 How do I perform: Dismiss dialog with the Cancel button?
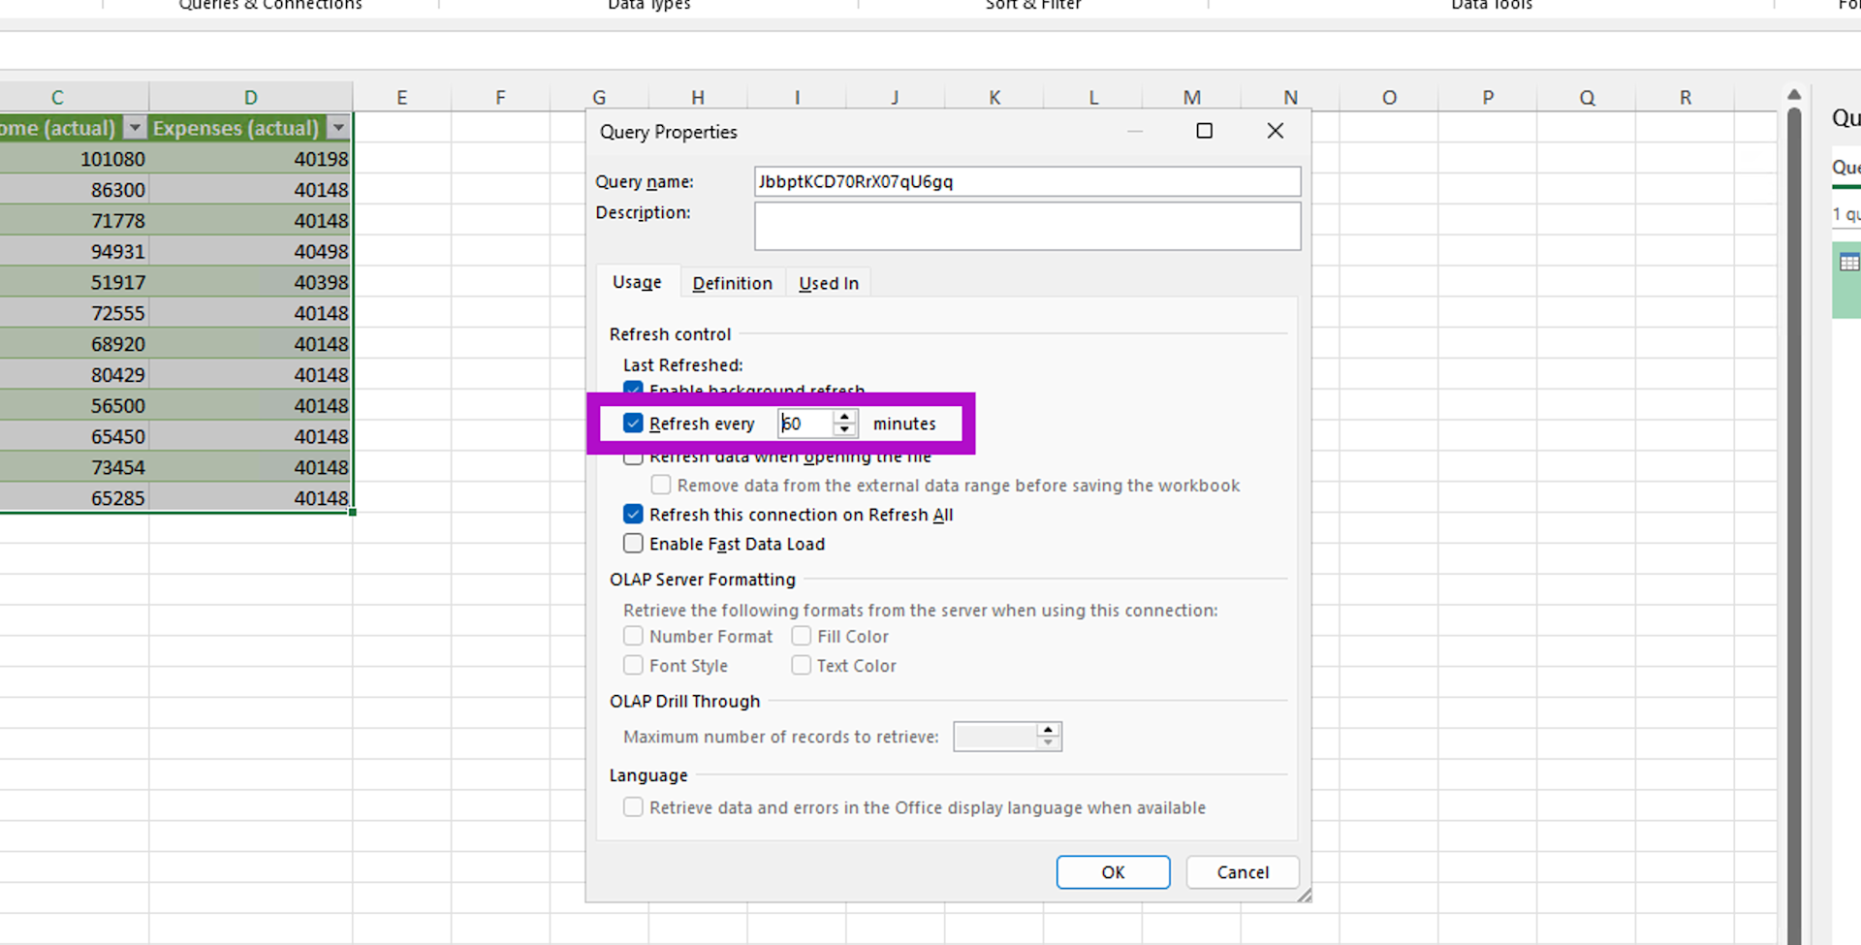(1242, 871)
